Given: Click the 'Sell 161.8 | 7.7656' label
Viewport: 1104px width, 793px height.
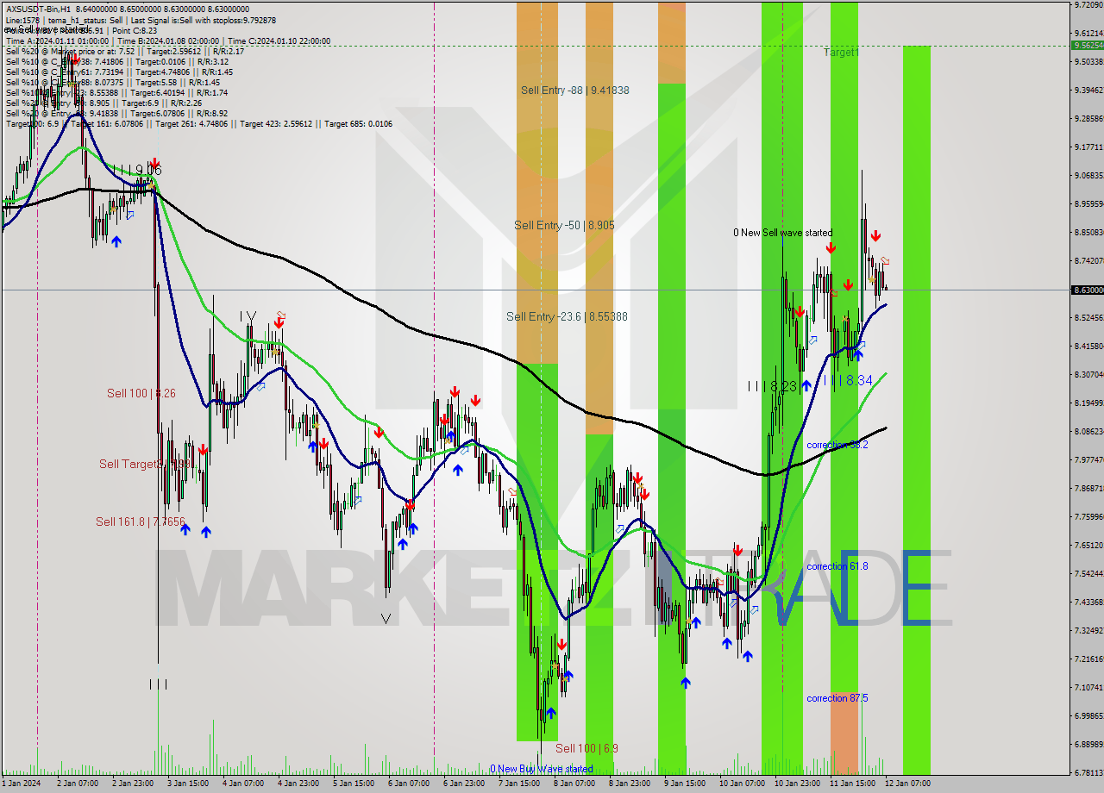Looking at the screenshot, I should click(140, 521).
